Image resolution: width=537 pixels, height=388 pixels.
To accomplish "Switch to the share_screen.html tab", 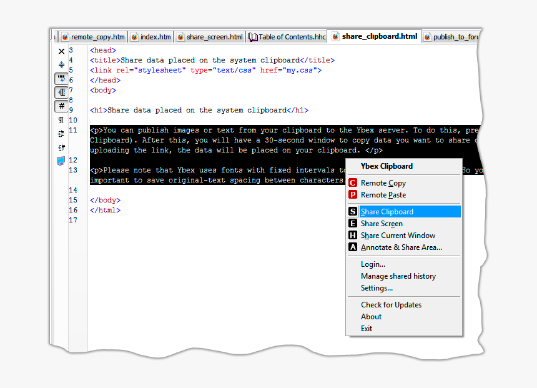I will (x=210, y=37).
